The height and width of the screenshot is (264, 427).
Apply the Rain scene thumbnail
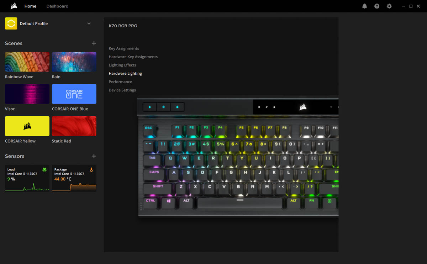click(74, 62)
